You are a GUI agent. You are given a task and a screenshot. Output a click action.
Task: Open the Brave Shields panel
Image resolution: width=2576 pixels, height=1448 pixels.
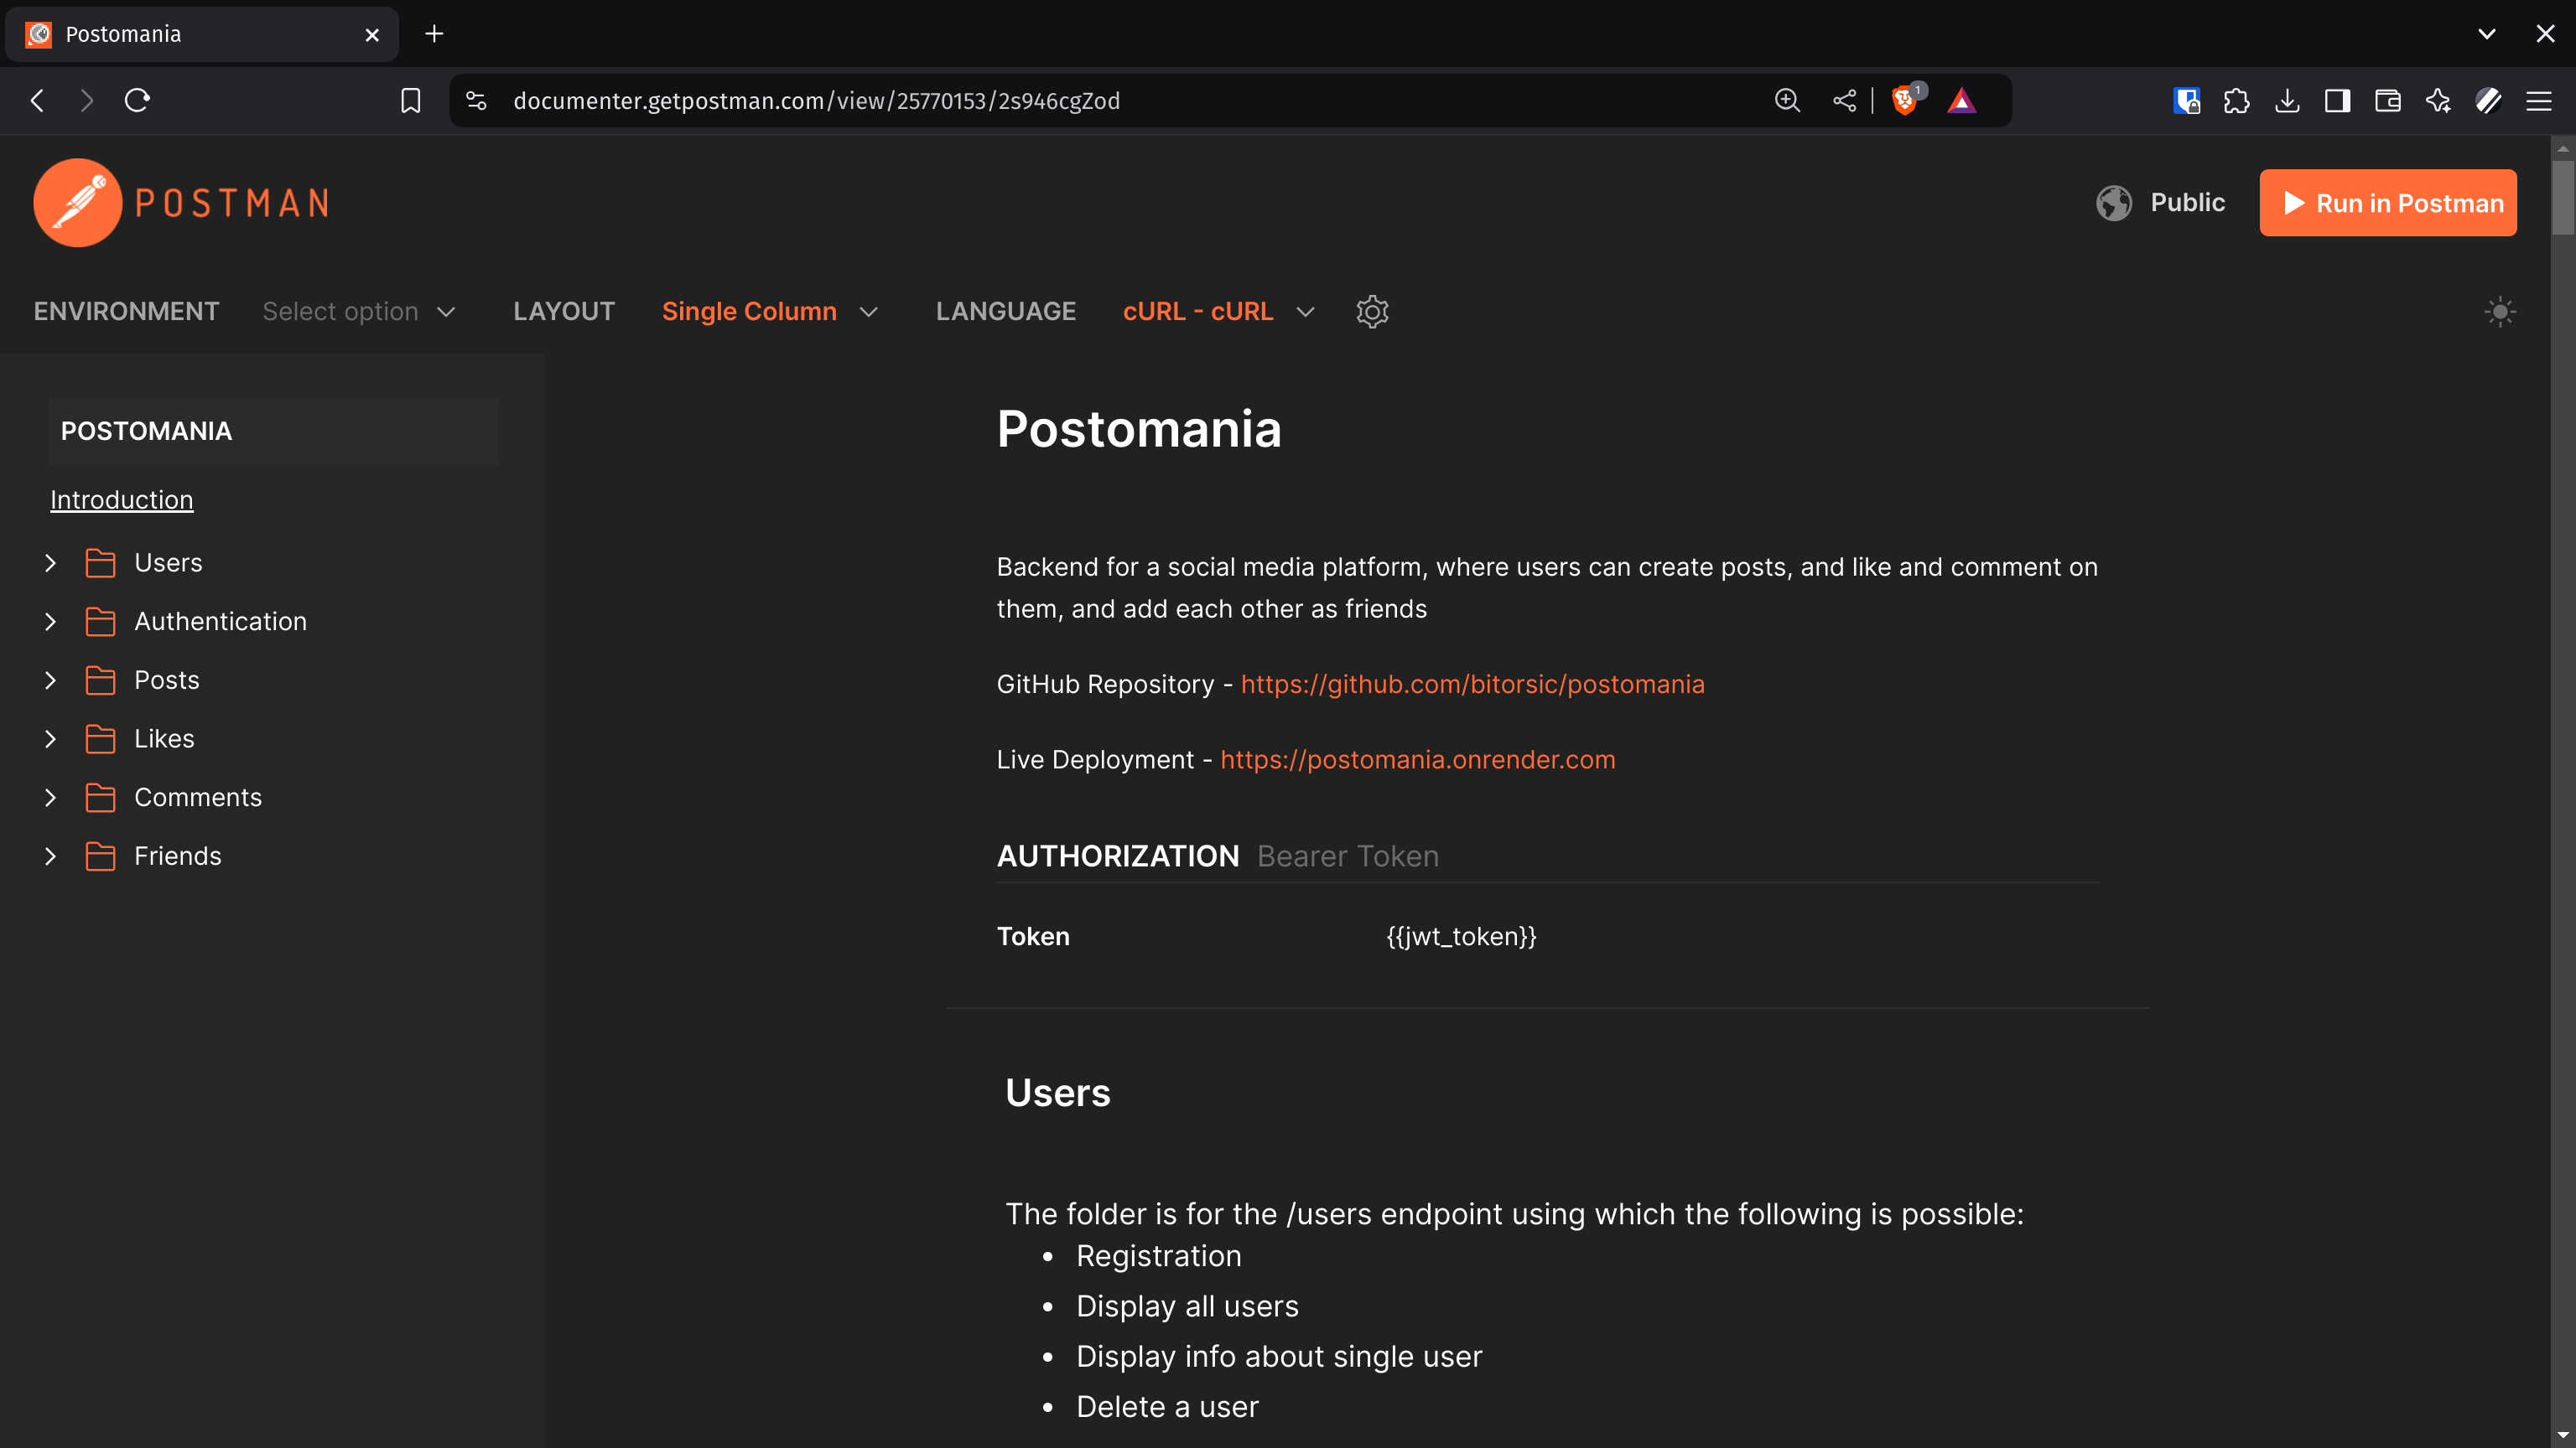click(x=1904, y=100)
